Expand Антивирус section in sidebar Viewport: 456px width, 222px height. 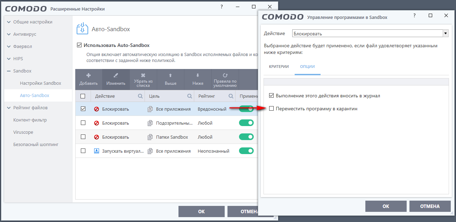9,34
